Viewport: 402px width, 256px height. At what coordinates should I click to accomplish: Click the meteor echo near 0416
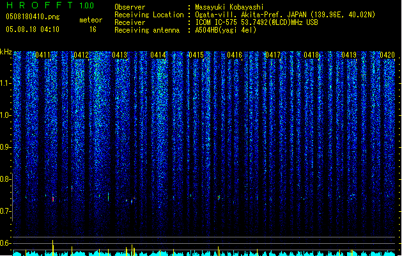click(x=219, y=198)
